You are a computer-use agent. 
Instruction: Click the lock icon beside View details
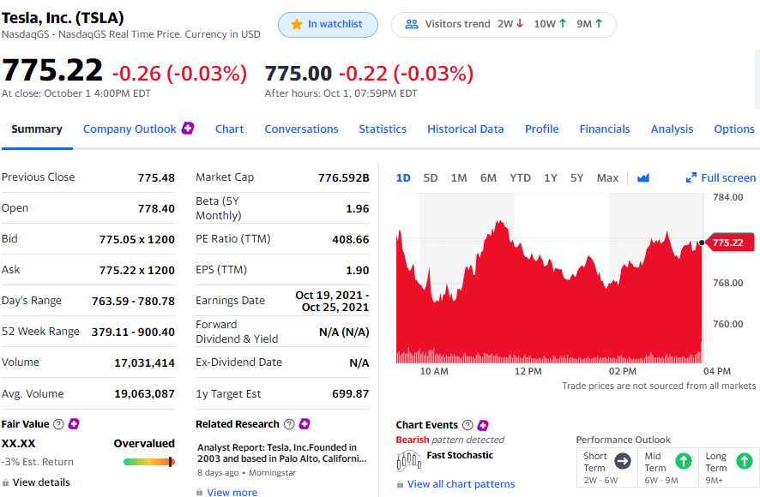[x=5, y=483]
